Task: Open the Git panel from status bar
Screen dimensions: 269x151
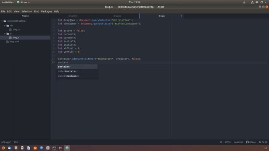Action: [x=263, y=142]
